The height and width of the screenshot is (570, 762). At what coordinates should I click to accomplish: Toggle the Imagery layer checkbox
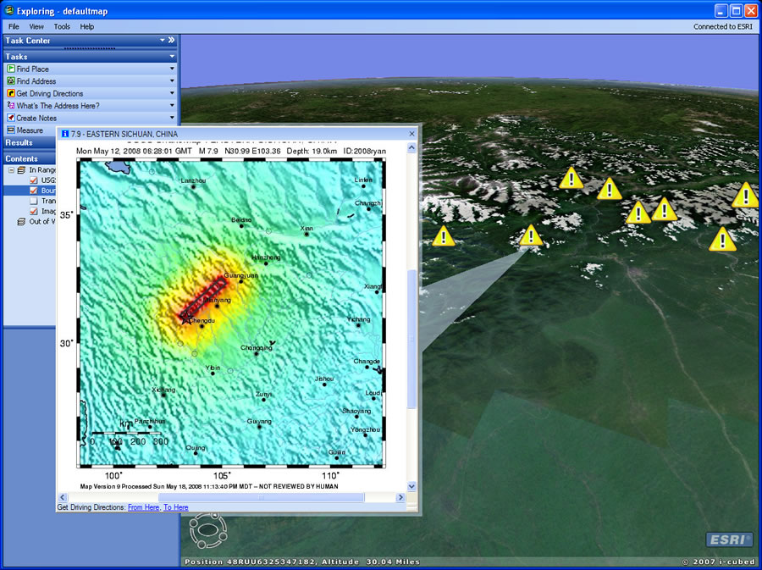[34, 211]
